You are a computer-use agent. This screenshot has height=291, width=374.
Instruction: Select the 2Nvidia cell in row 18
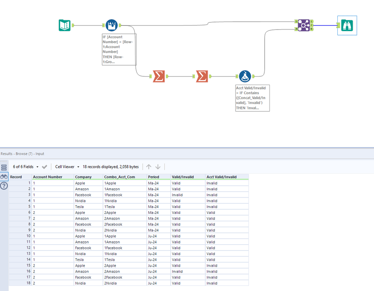[x=125, y=284]
